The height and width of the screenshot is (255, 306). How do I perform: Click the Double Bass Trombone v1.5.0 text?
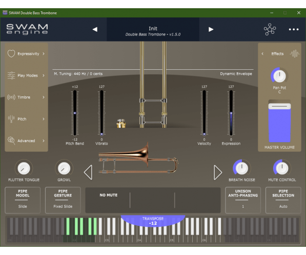pyautogui.click(x=153, y=34)
